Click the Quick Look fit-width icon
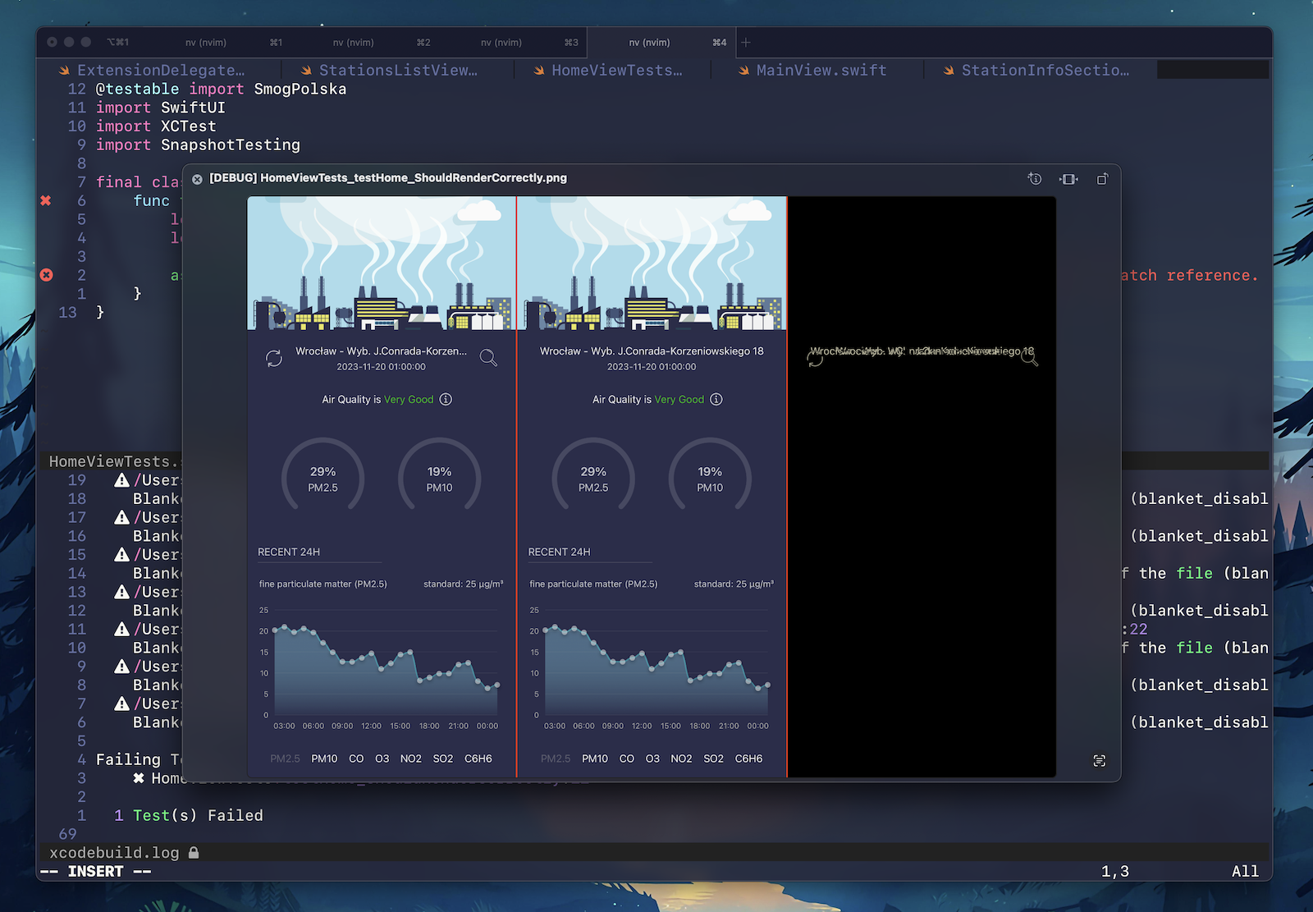 (1068, 179)
